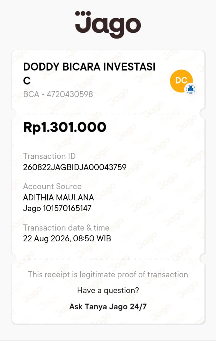This screenshot has height=341, width=216.
Task: Click the small BCA bank badge icon
Action: 190,89
